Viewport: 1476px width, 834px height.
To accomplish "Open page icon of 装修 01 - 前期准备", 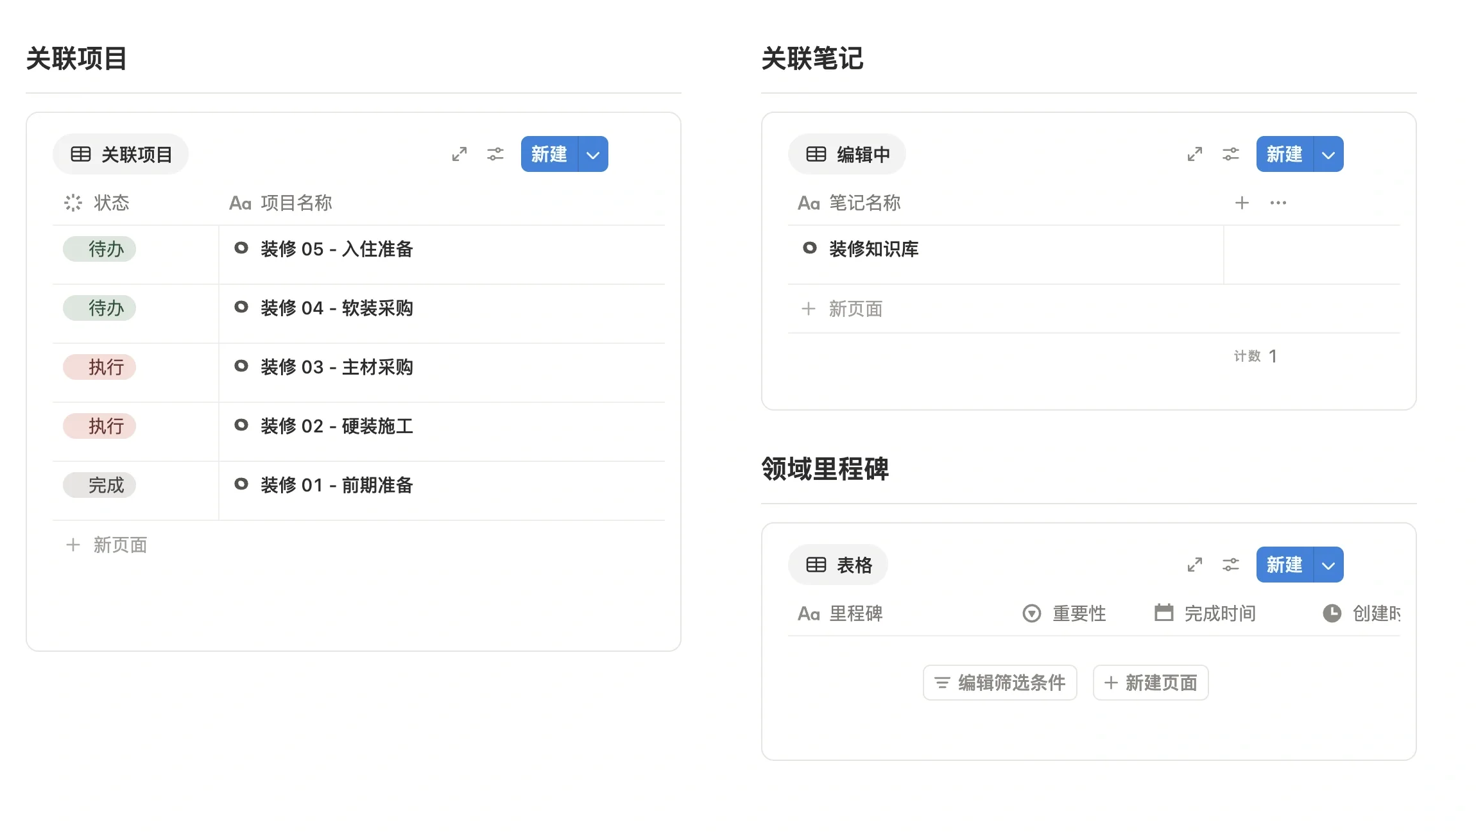I will pos(241,484).
